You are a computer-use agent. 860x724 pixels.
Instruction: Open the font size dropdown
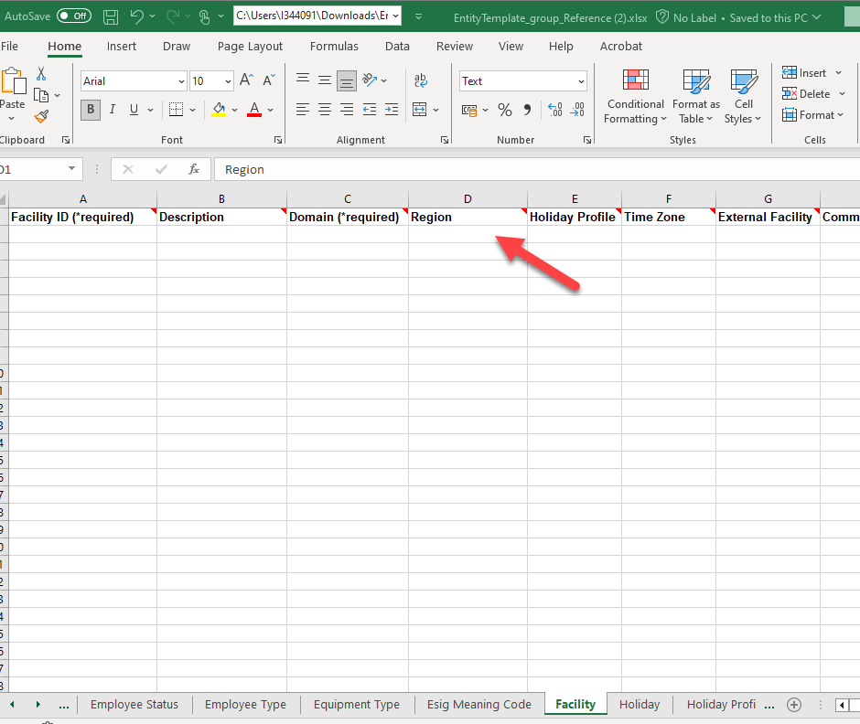coord(228,81)
